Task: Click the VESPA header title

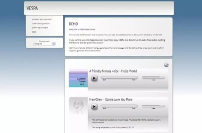Action: [32, 8]
